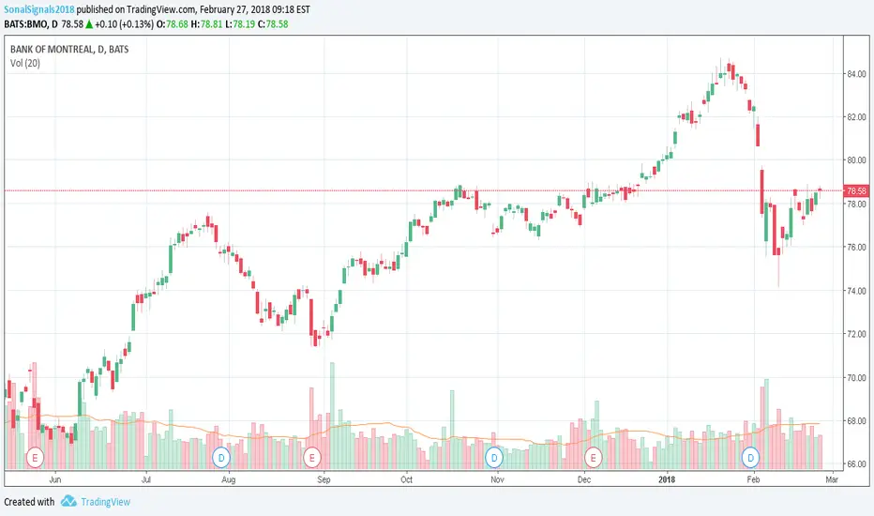Viewport: 874px width, 516px height.
Task: Click the 72.00 price axis label
Action: tap(856, 334)
